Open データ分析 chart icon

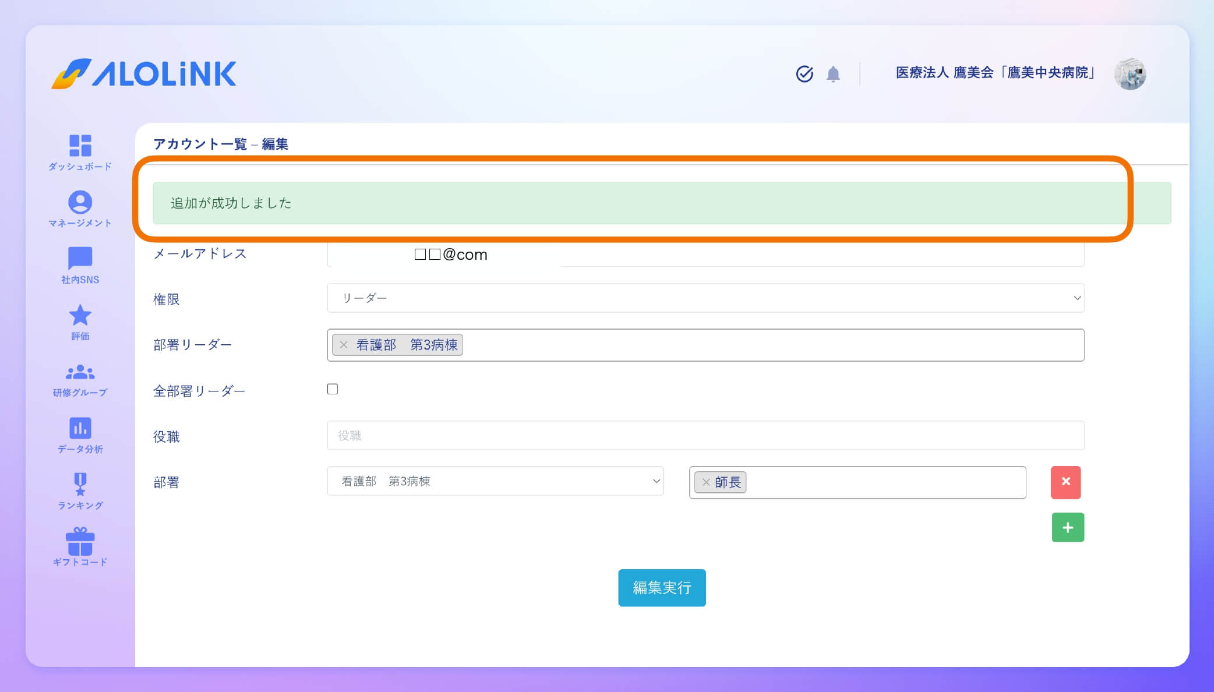coord(80,429)
